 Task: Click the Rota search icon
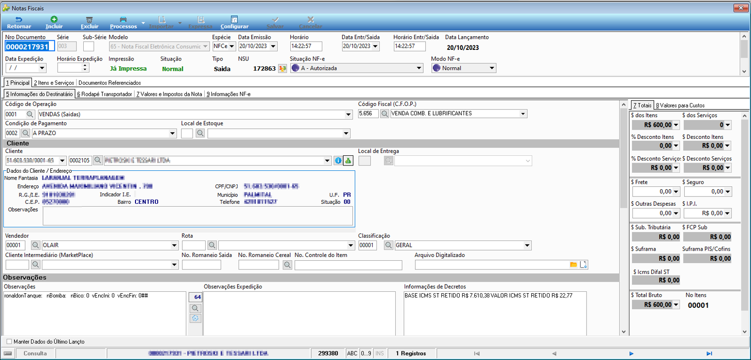212,245
